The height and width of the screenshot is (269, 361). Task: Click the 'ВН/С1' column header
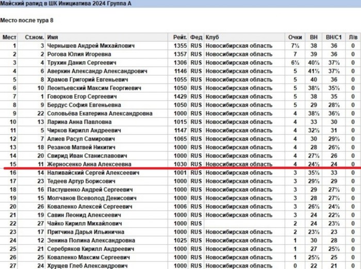pos(334,37)
